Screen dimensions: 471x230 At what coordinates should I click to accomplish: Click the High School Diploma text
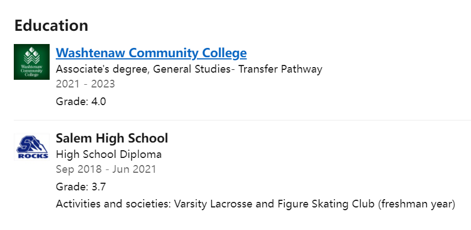click(x=109, y=154)
